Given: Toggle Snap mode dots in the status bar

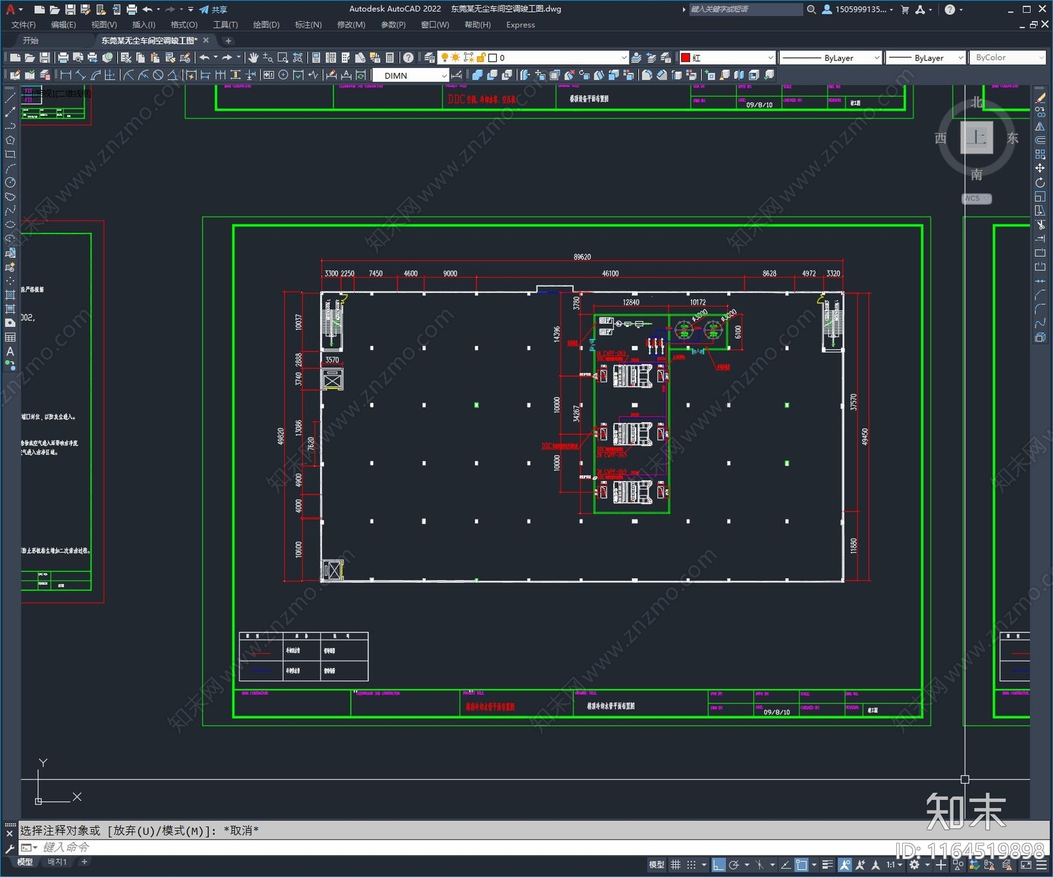Looking at the screenshot, I should [691, 864].
